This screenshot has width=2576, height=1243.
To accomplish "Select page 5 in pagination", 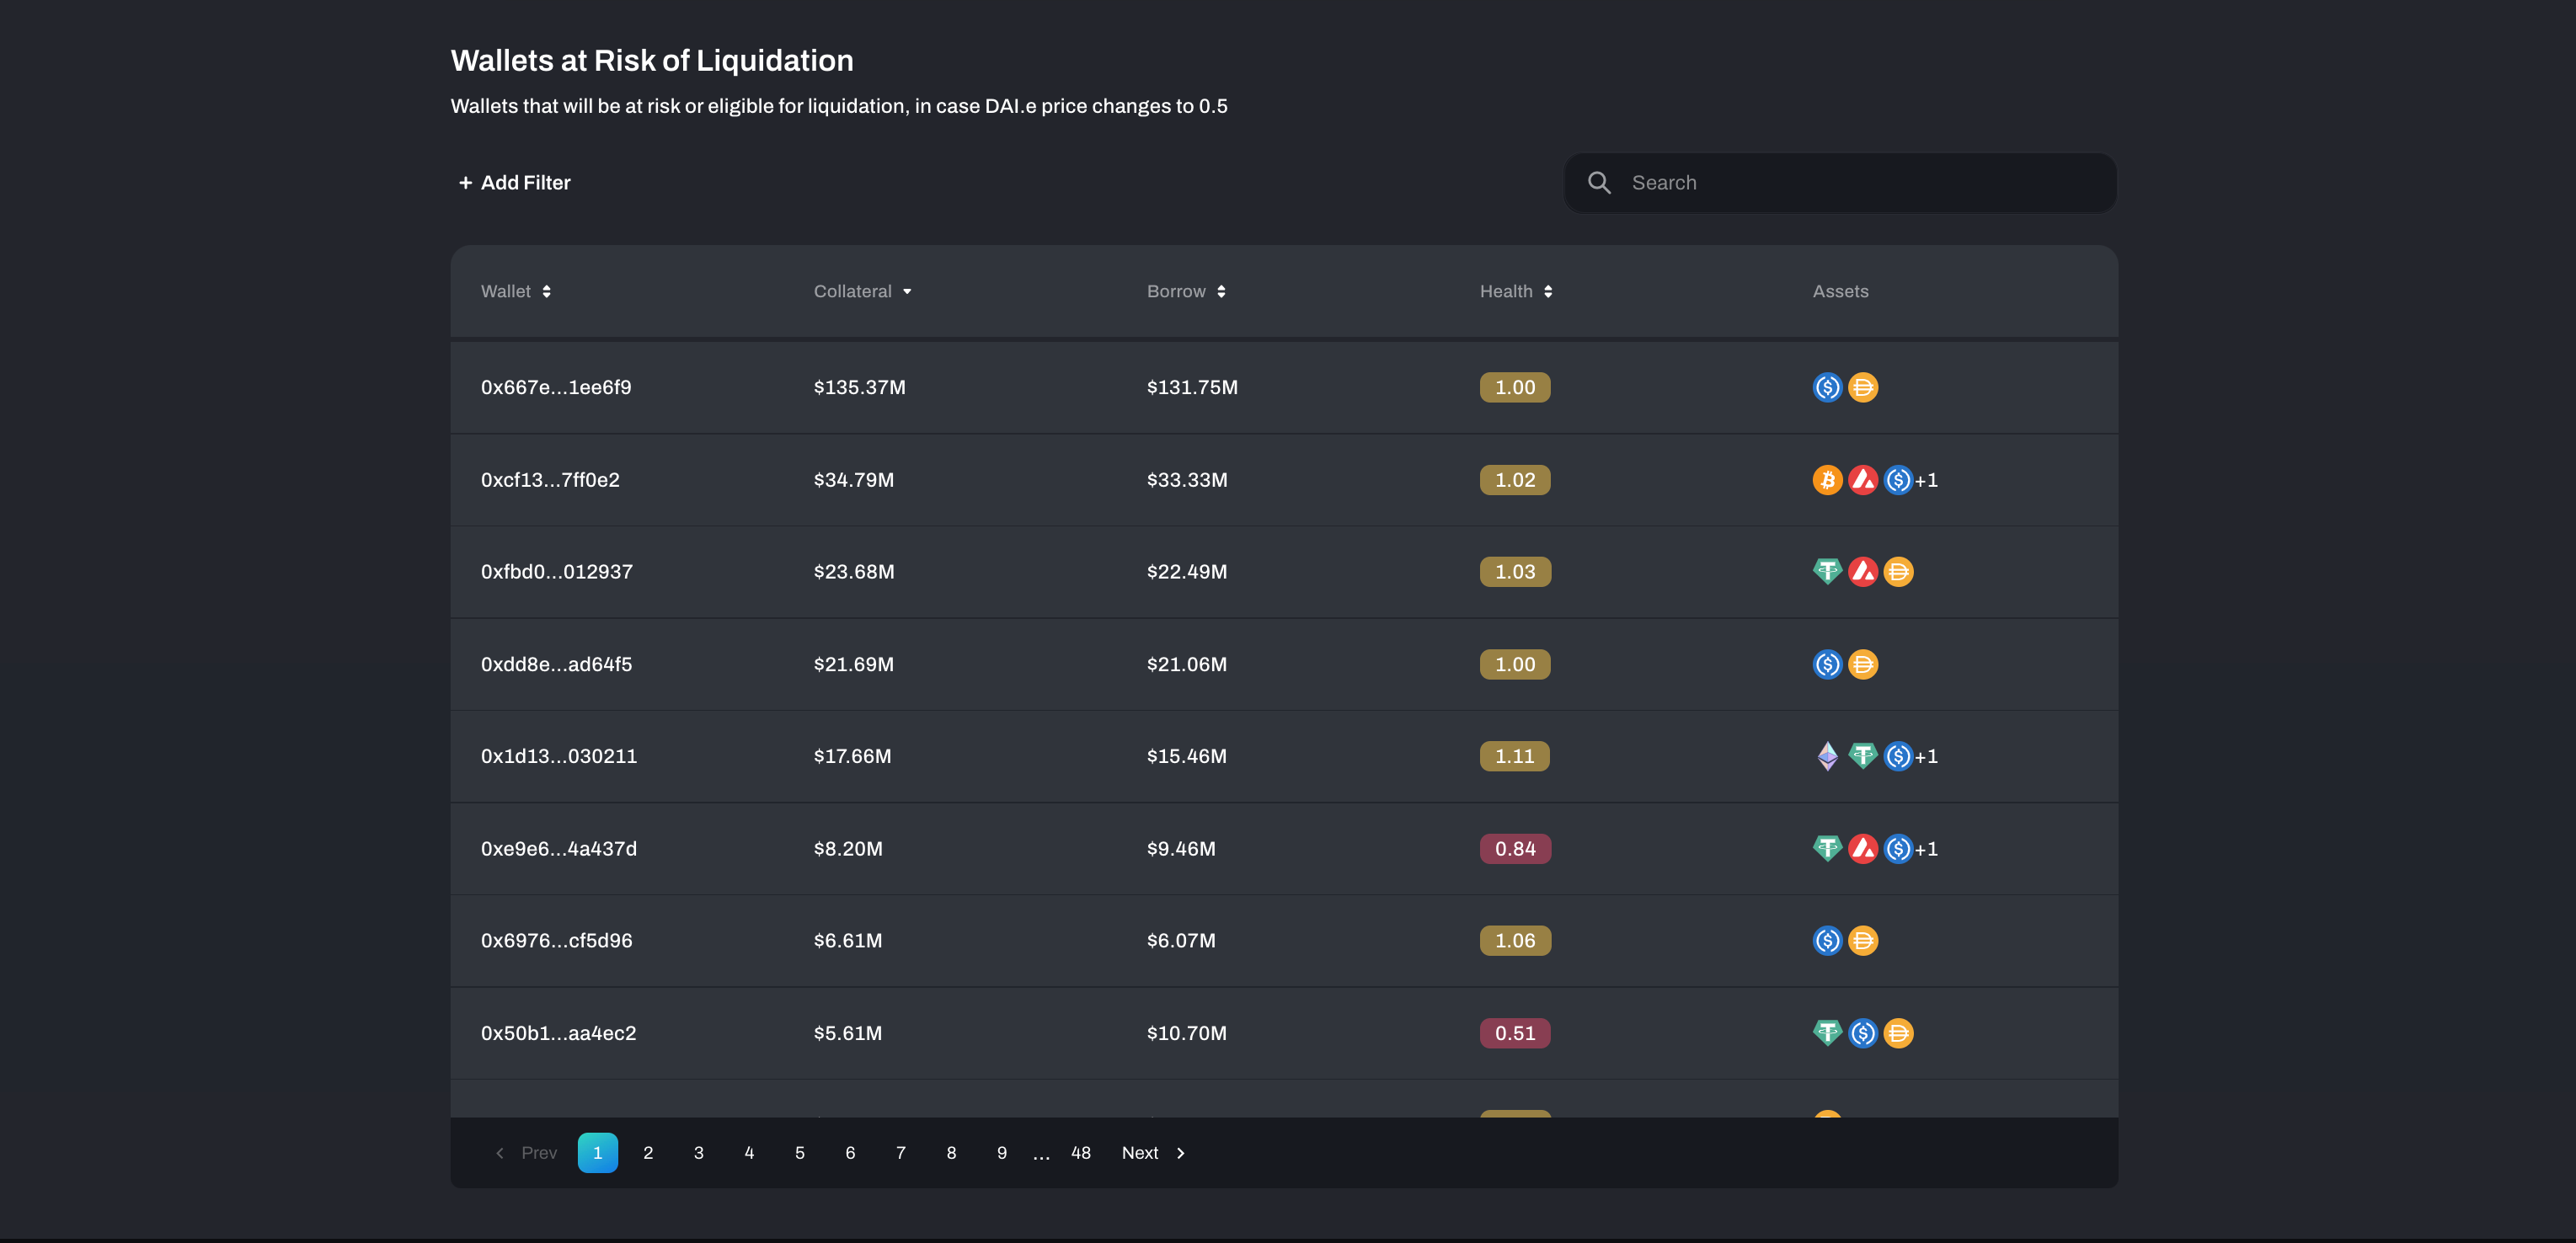I will 799,1153.
